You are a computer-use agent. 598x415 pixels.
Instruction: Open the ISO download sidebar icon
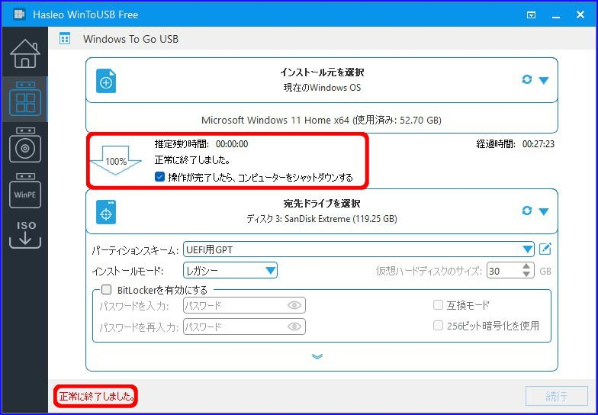pos(25,235)
